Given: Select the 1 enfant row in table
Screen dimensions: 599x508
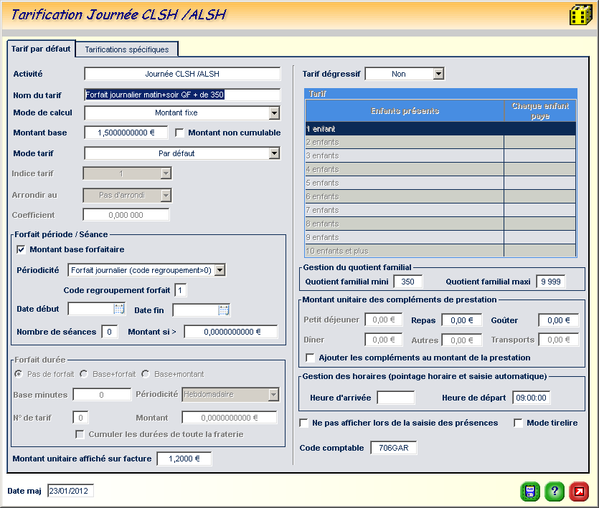Looking at the screenshot, I should tap(405, 129).
